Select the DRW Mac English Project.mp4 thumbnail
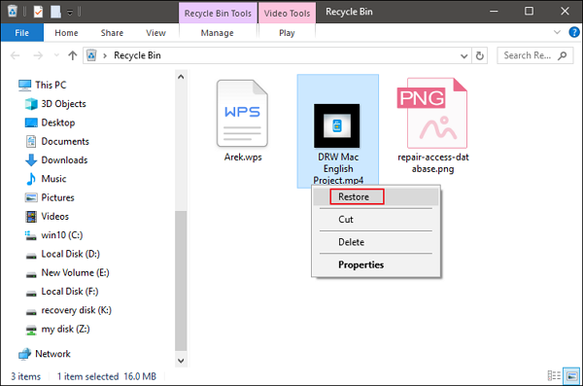Image resolution: width=583 pixels, height=386 pixels. (337, 125)
